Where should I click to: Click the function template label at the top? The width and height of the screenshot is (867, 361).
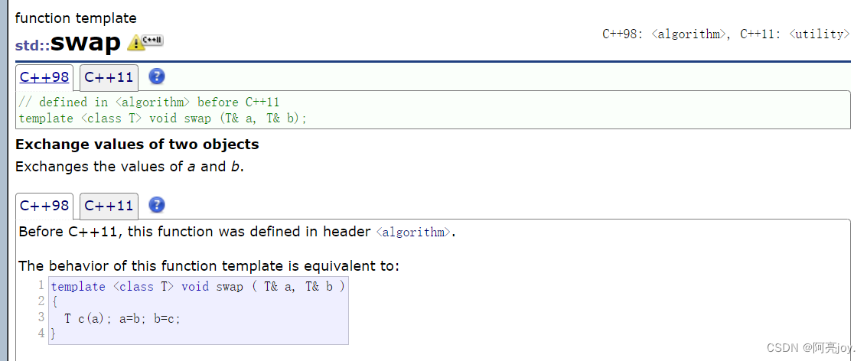tap(76, 18)
